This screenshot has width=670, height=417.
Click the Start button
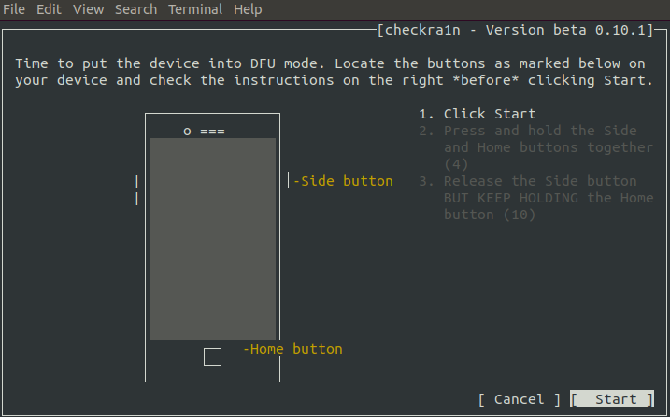click(612, 399)
